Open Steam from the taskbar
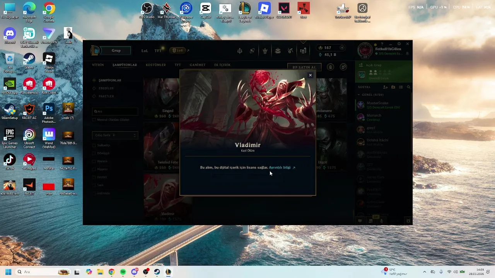This screenshot has width=495, height=278. point(157,272)
